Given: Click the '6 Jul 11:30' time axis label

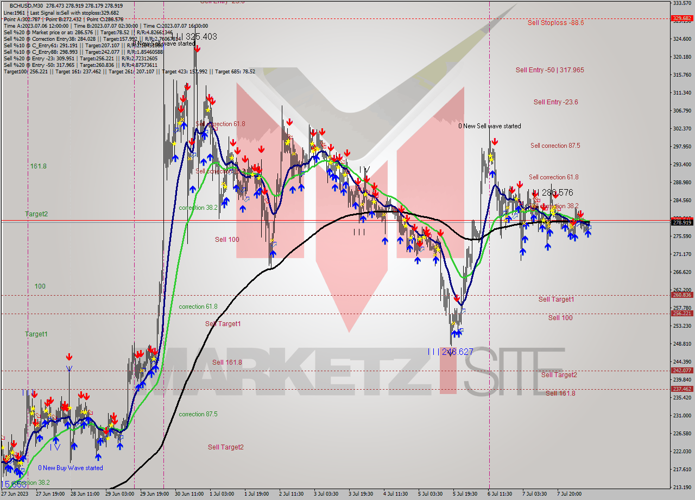Looking at the screenshot, I should [x=500, y=495].
